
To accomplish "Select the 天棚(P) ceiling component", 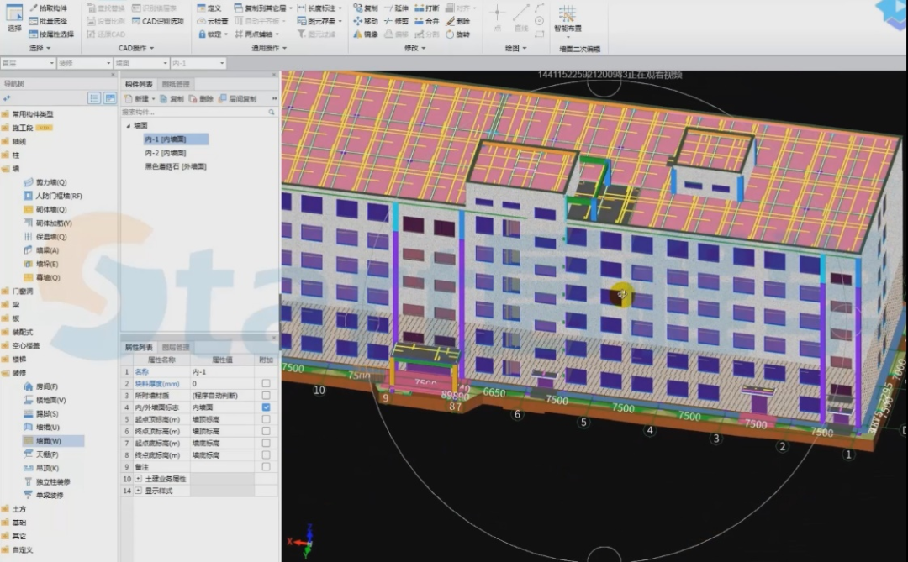I will pyautogui.click(x=40, y=454).
